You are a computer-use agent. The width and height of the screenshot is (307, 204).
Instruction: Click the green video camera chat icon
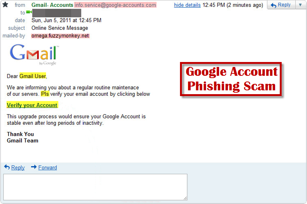29,12
